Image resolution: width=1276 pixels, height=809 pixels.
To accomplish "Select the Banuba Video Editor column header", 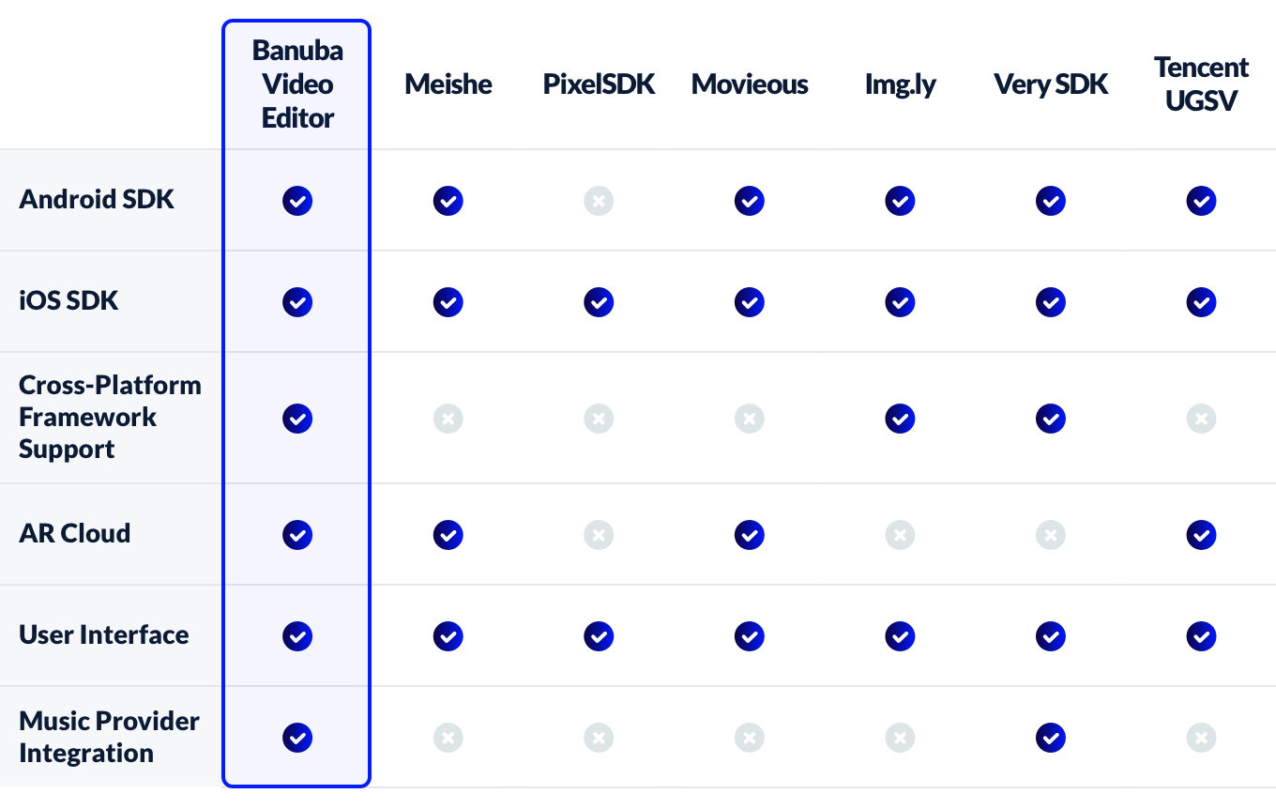I will point(297,84).
